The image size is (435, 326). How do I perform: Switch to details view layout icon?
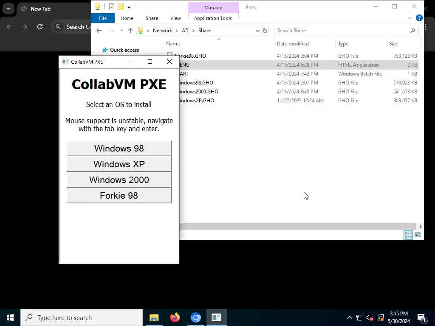pyautogui.click(x=408, y=235)
